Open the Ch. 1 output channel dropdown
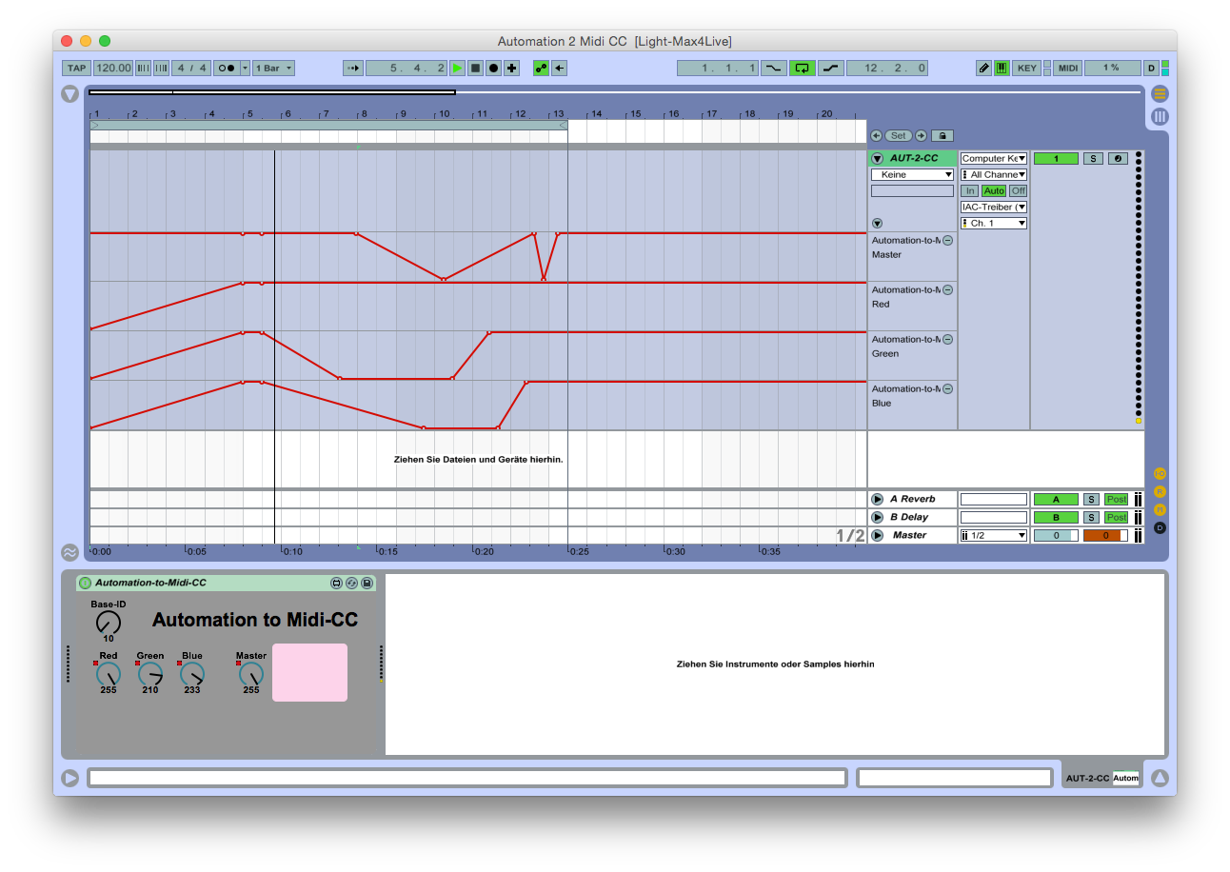 point(993,223)
